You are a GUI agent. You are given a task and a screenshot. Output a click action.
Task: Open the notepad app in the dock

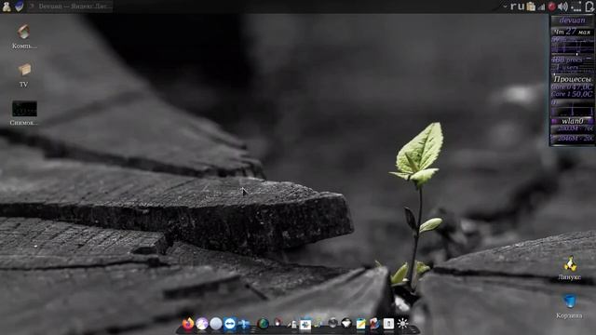(360, 324)
